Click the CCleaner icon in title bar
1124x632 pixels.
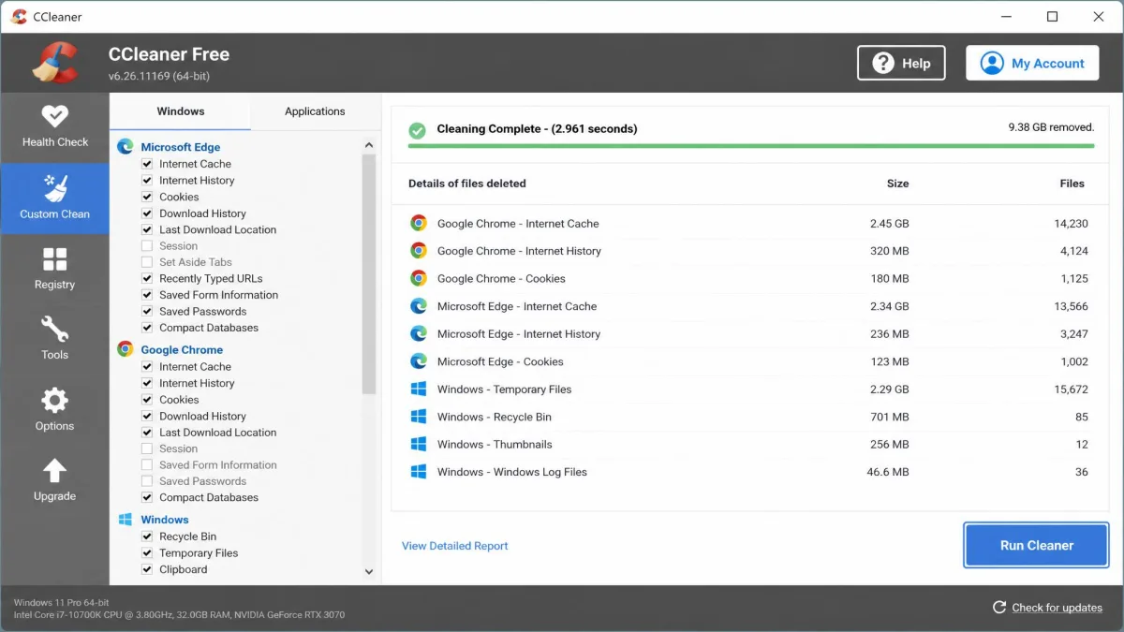pos(18,17)
